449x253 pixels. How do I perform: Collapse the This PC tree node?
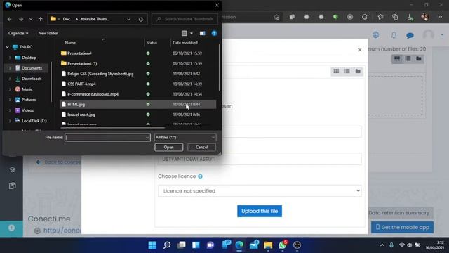tap(8, 47)
